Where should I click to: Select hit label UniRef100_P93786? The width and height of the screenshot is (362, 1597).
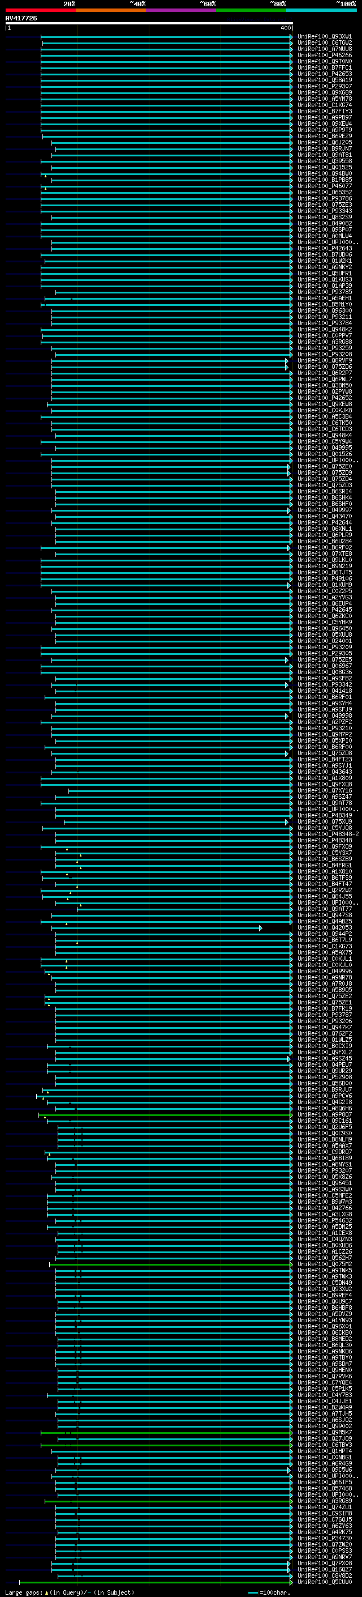click(324, 198)
